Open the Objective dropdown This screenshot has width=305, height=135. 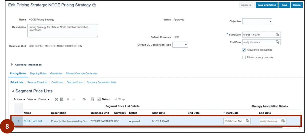(257, 21)
